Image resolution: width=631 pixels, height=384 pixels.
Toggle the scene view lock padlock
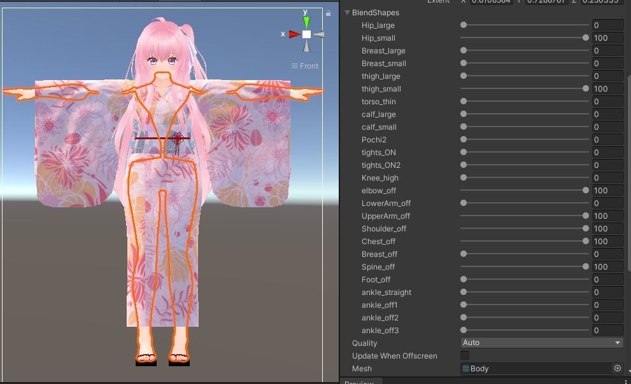click(x=328, y=13)
